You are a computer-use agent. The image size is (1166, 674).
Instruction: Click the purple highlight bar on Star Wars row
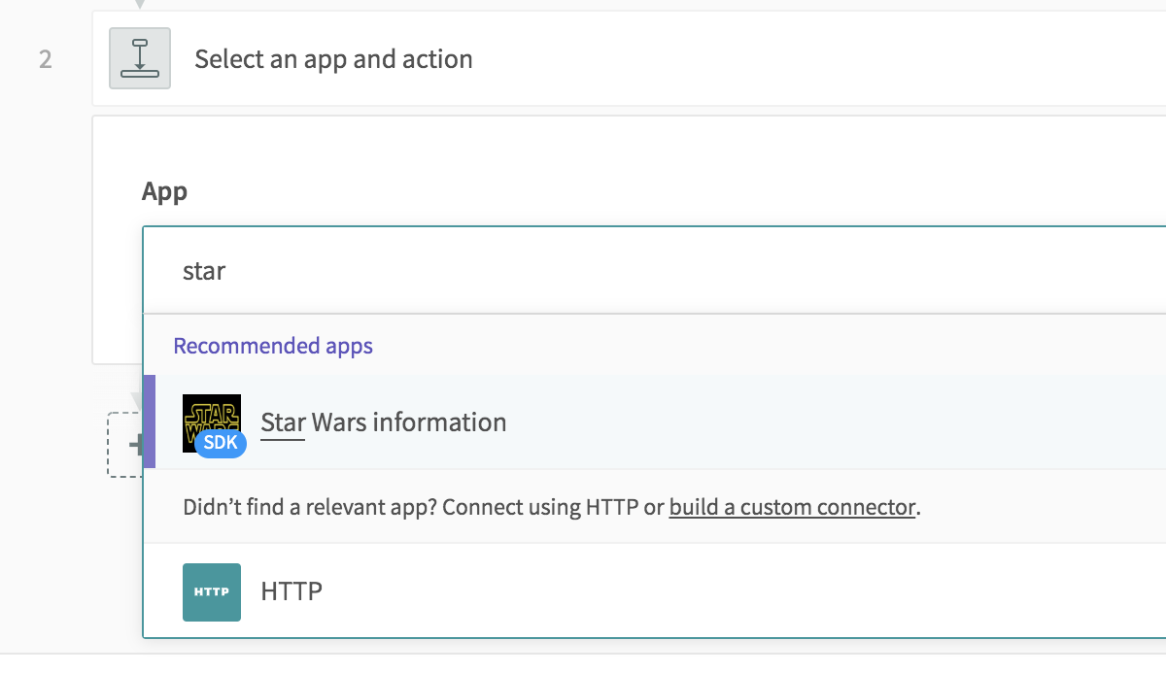pos(149,421)
